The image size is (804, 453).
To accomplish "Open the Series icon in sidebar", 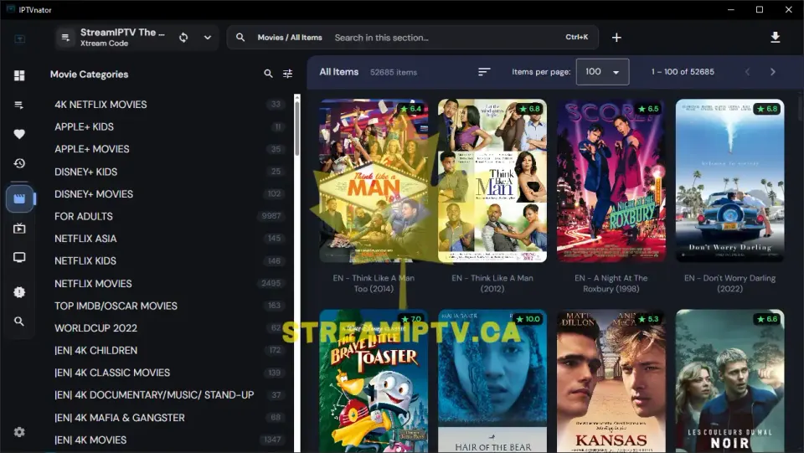I will tap(19, 228).
